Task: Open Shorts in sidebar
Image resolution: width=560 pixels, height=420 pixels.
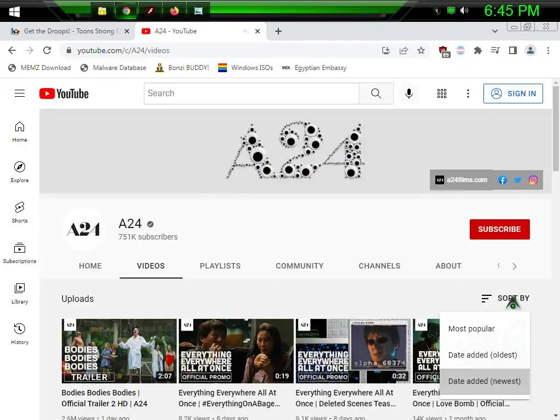Action: pos(20,213)
